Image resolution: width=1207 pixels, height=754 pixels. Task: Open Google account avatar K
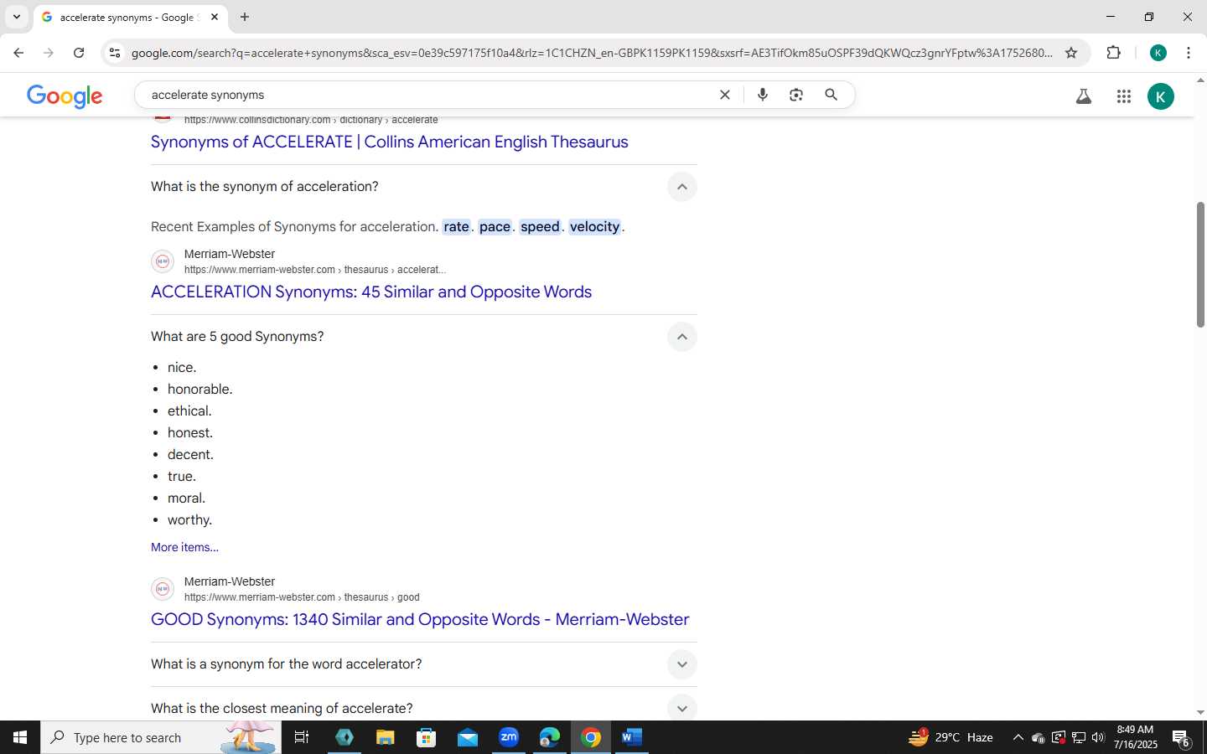click(1161, 96)
